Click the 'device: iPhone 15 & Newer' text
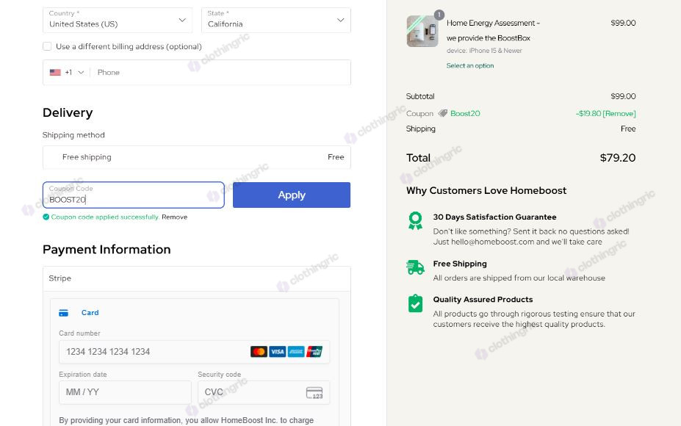 (x=484, y=51)
